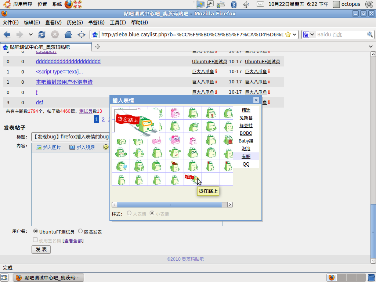This screenshot has height=282, width=376.
Task: Click the back navigation arrow
Action: tap(7, 35)
